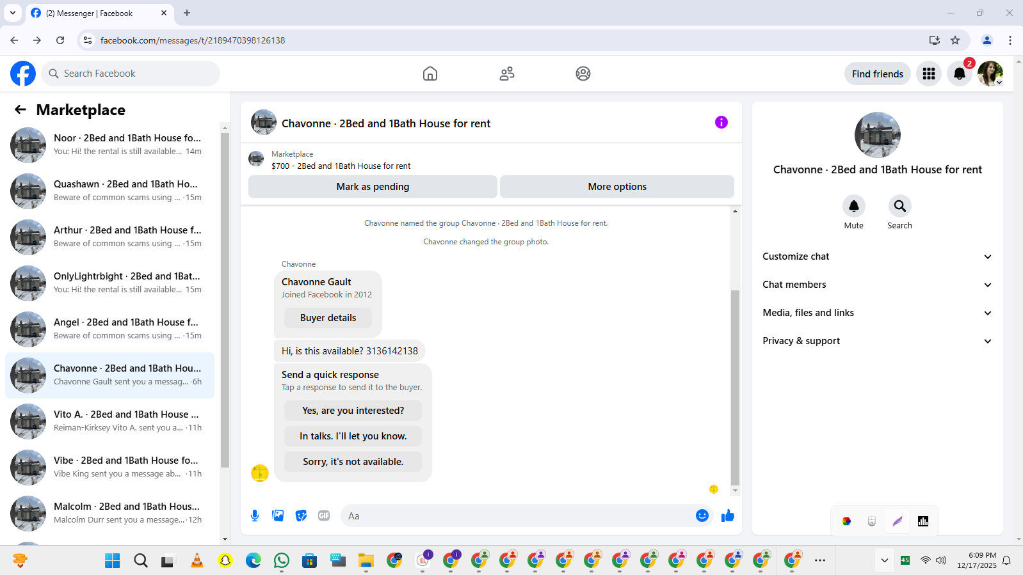
Task: Reload the page in browser
Action: coord(60,40)
